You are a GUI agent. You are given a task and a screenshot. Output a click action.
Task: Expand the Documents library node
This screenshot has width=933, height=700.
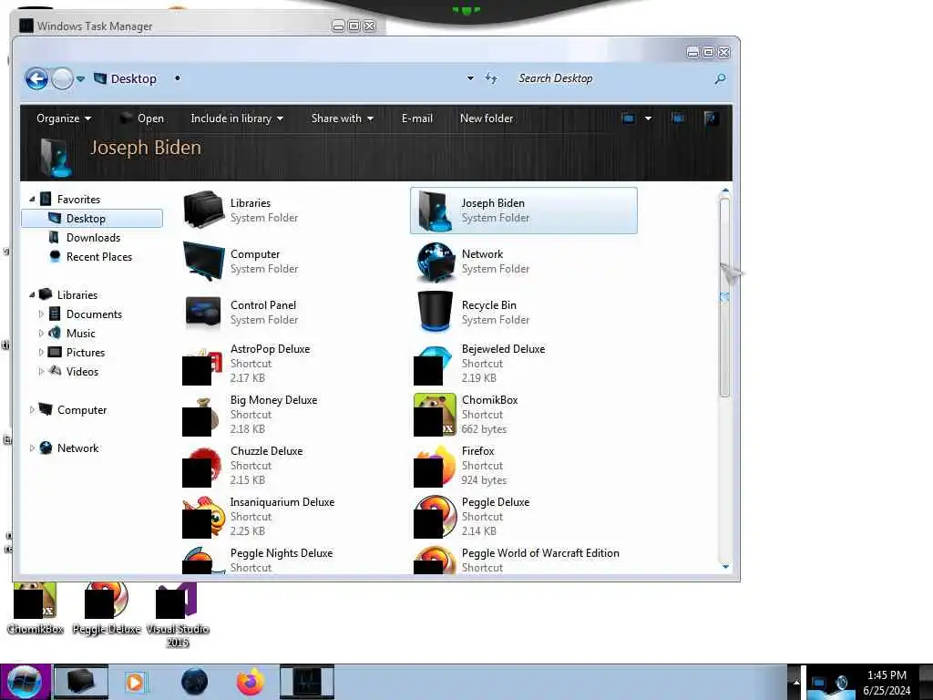(x=41, y=314)
